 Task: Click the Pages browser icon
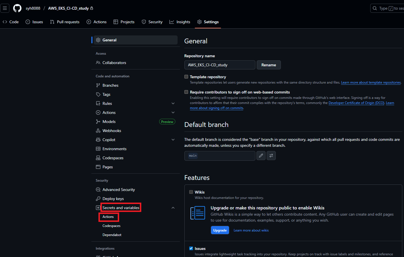click(98, 167)
